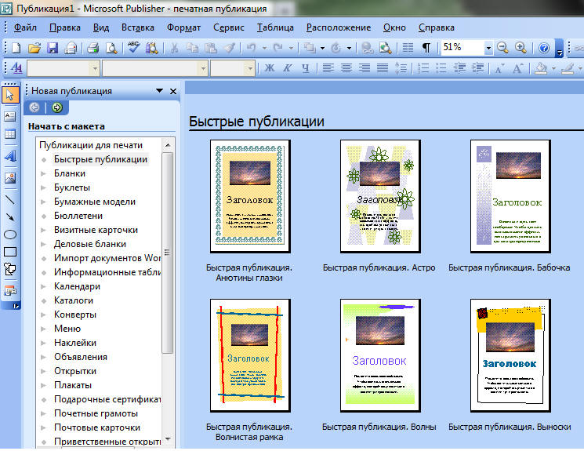
Task: Toggle Underline (Ч) formatting
Action: [x=306, y=68]
